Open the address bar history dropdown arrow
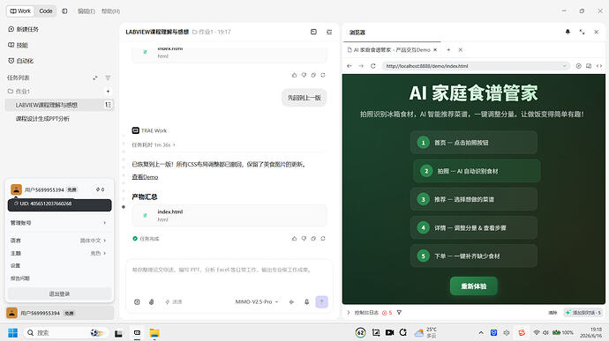609x341 pixels. 564,66
